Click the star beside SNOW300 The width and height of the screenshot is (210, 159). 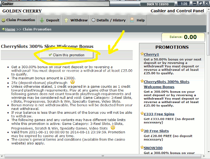(142, 147)
